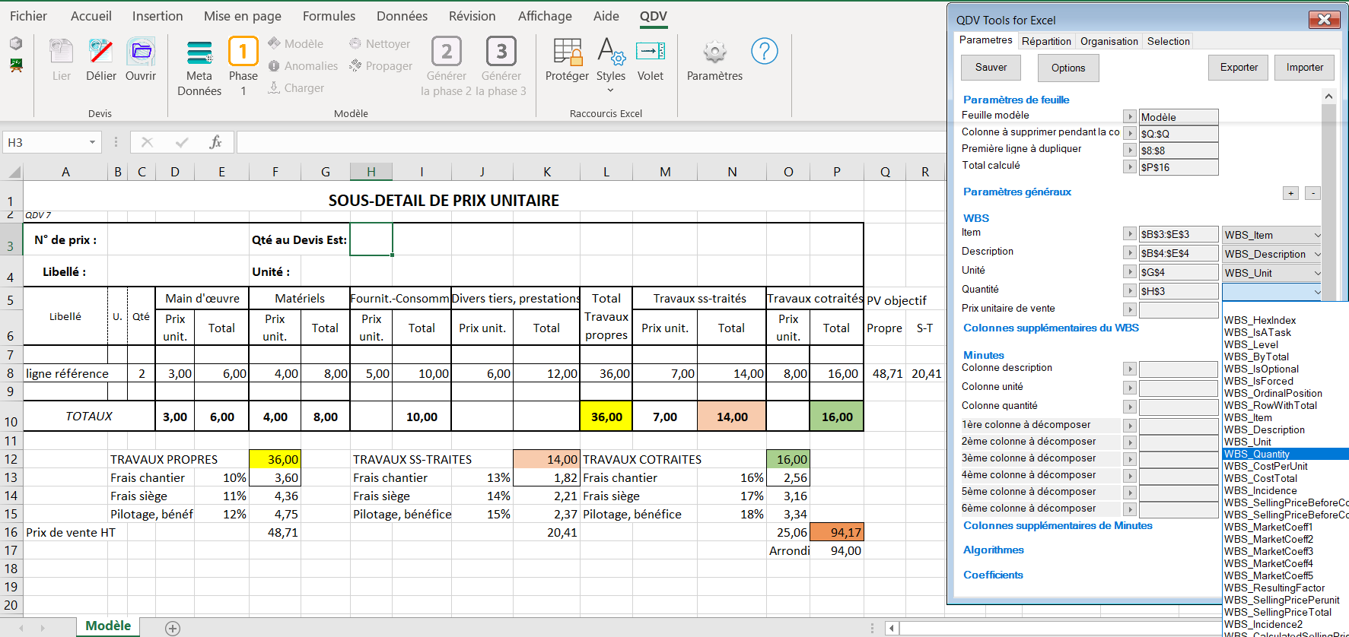Switch to the Répartition tab
This screenshot has width=1349, height=637.
(1045, 41)
